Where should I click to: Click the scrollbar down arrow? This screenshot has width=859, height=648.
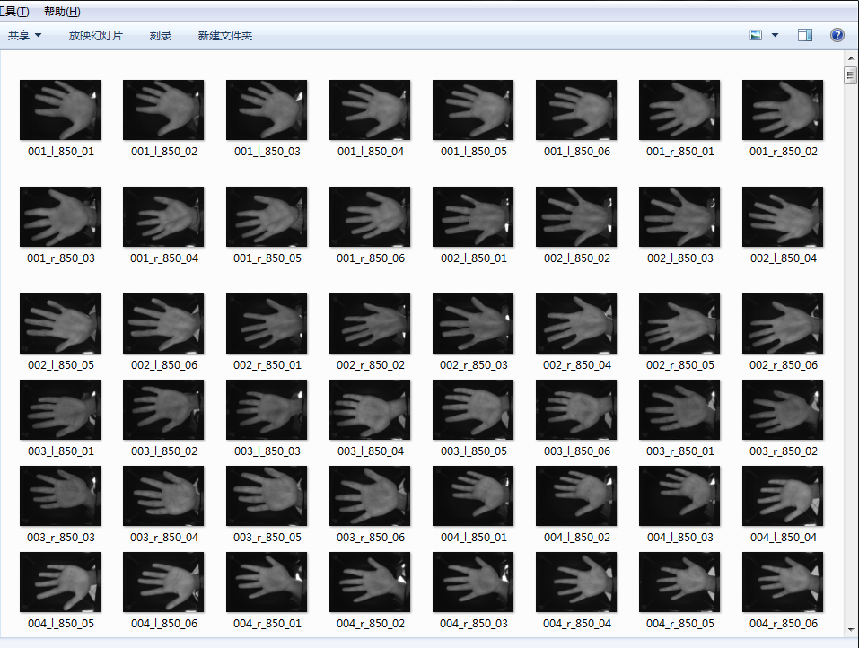(x=851, y=630)
